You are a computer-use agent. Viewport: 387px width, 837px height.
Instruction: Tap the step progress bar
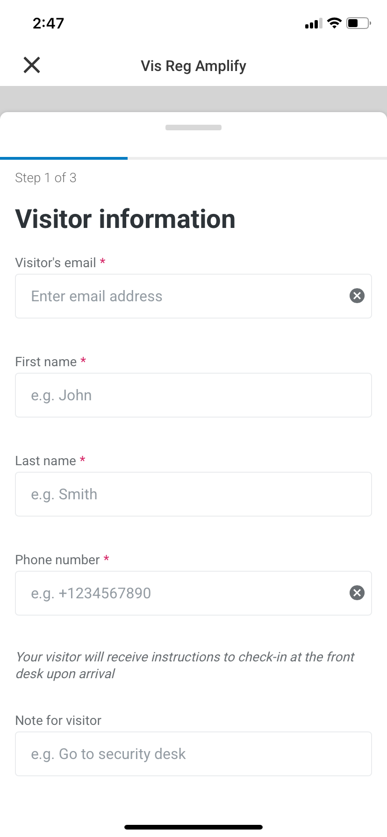(193, 158)
